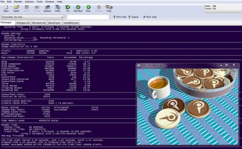Click the rendered biscuit image preview
This screenshot has height=149, width=242.
click(x=188, y=107)
